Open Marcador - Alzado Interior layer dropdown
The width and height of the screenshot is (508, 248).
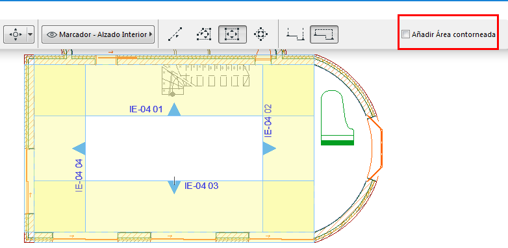(98, 34)
